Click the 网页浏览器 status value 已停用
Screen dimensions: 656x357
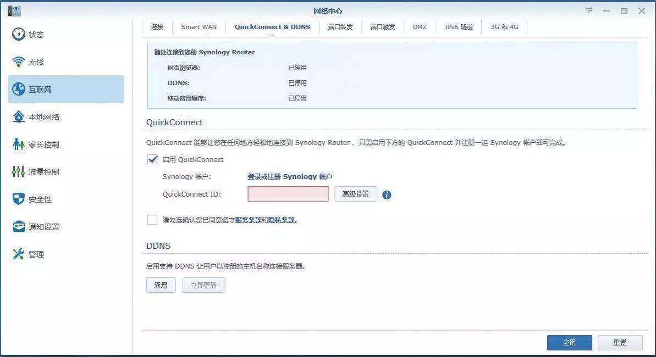(297, 68)
